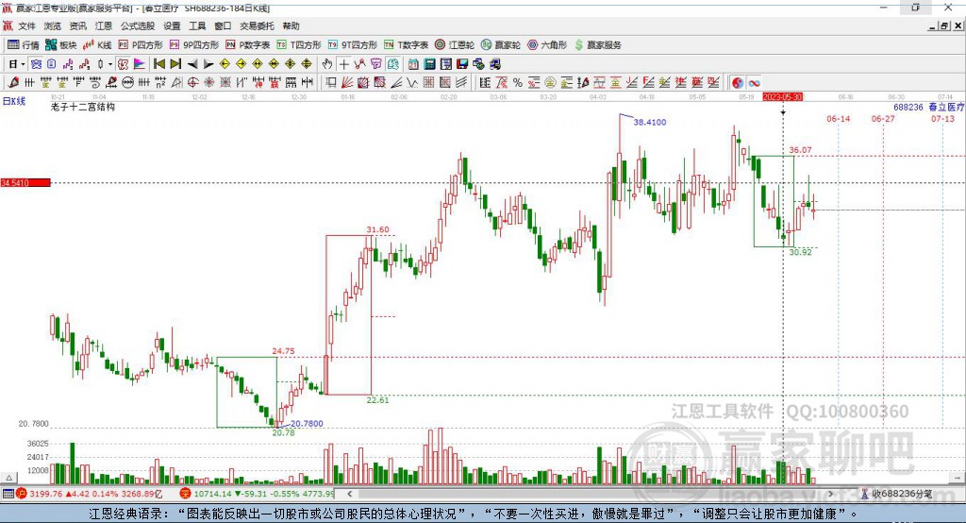Toggle the 叙 red character icon
The width and height of the screenshot is (966, 523).
[x=124, y=64]
